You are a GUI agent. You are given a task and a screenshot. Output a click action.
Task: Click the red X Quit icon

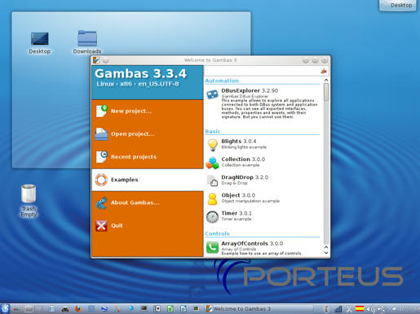pyautogui.click(x=101, y=225)
